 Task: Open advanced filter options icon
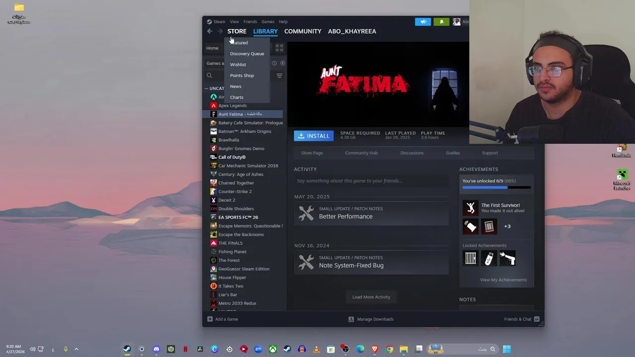tap(279, 75)
